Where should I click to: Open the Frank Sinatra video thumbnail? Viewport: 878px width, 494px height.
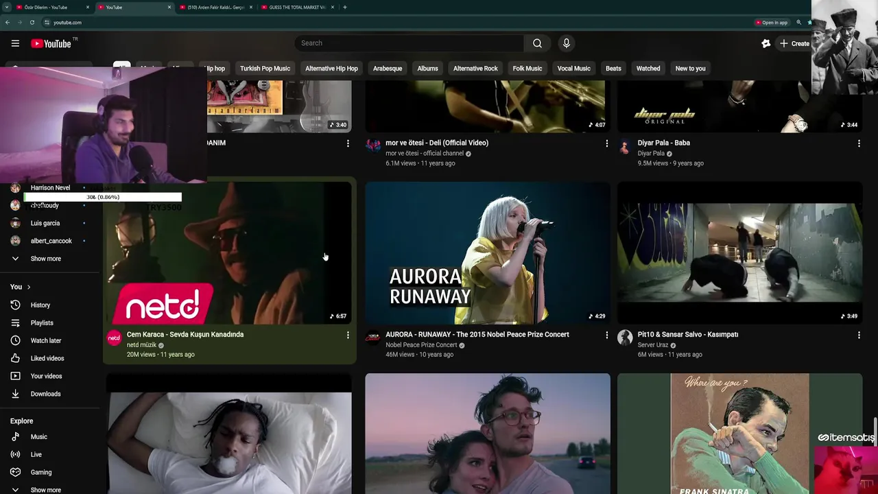click(739, 434)
